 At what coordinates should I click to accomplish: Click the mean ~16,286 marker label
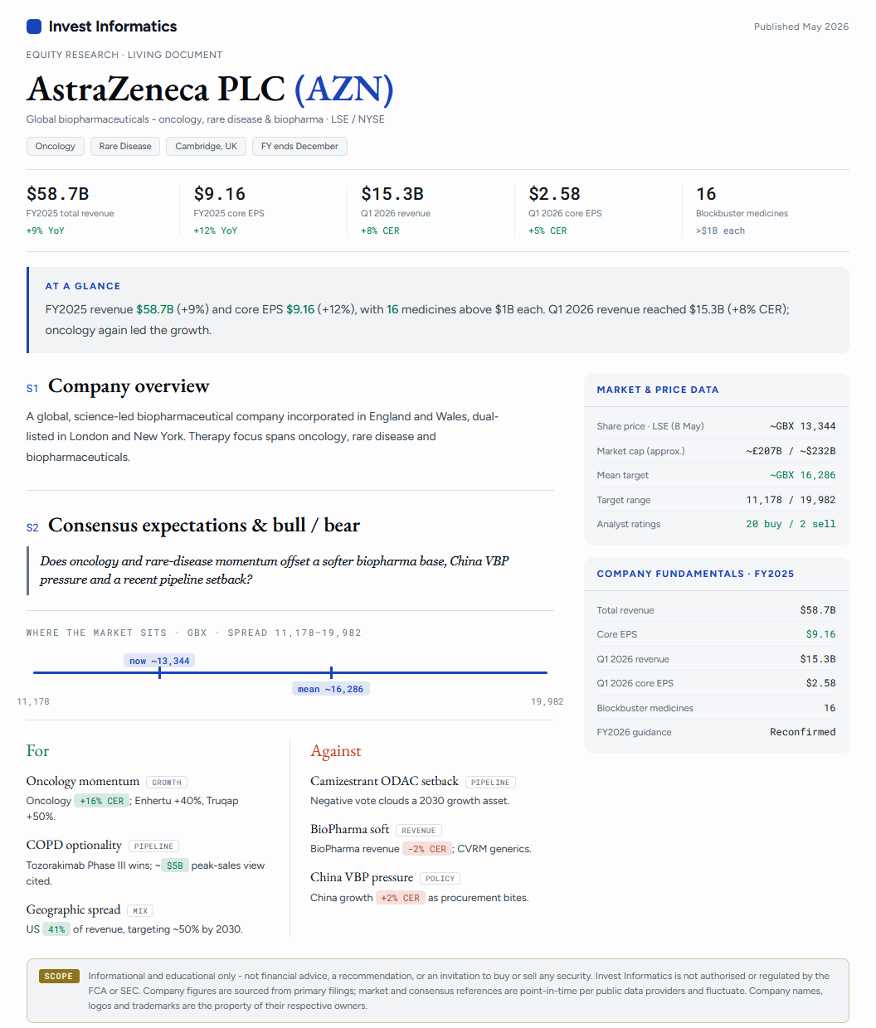[x=331, y=689]
